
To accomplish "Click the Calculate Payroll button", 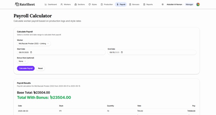I will [x=26, y=68].
